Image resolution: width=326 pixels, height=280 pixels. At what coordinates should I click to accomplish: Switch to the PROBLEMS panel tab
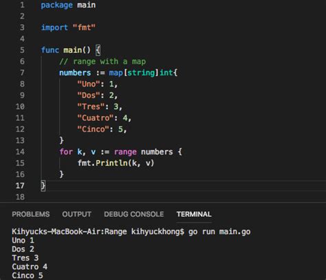coord(31,214)
